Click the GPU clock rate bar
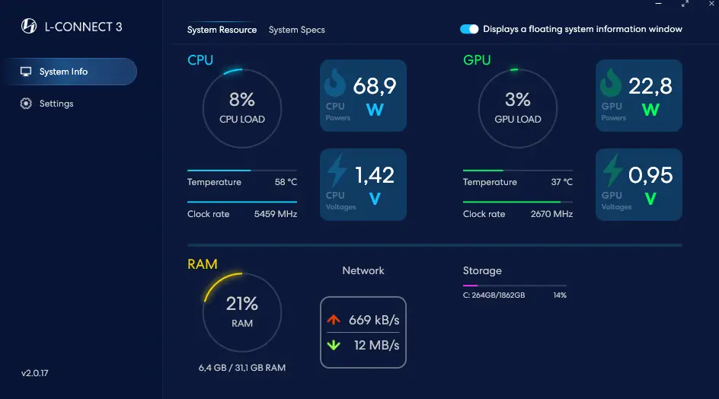Screen dimensions: 719x399 (x=518, y=202)
